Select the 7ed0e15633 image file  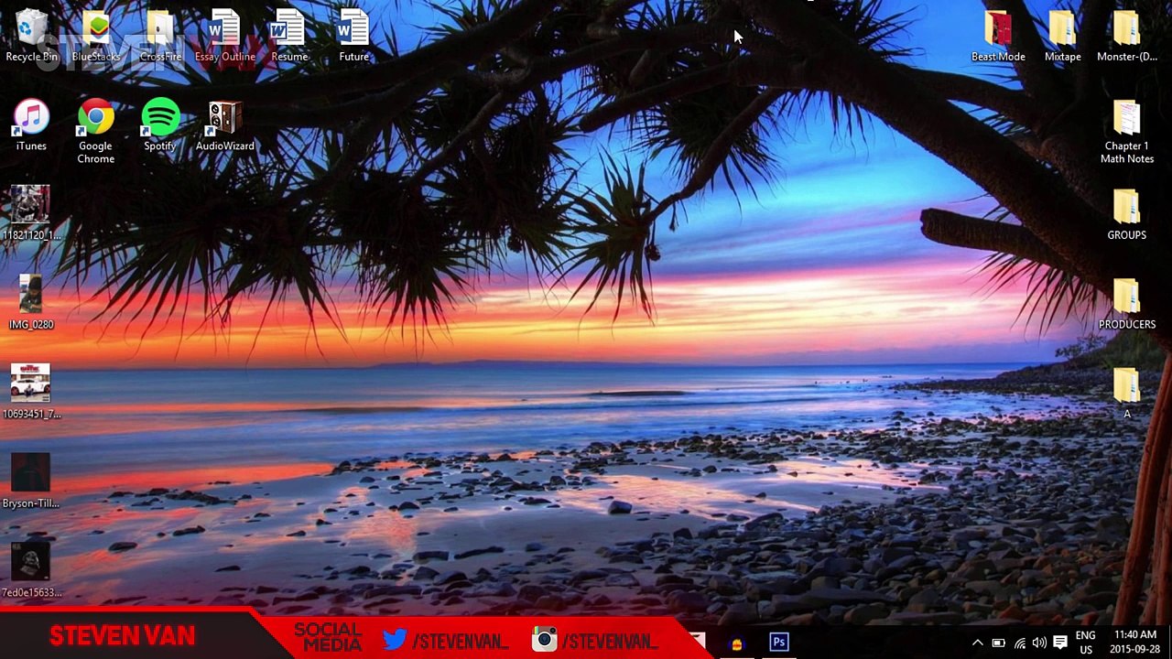click(31, 571)
